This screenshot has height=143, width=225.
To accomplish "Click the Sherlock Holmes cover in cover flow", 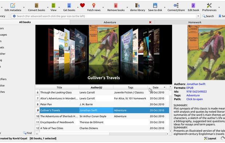I will click(x=127, y=46).
